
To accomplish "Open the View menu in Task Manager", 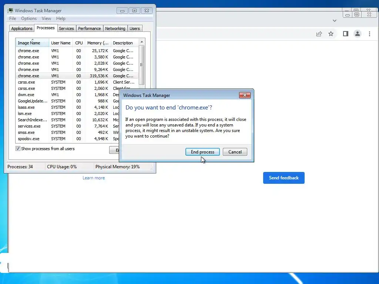I will (46, 18).
